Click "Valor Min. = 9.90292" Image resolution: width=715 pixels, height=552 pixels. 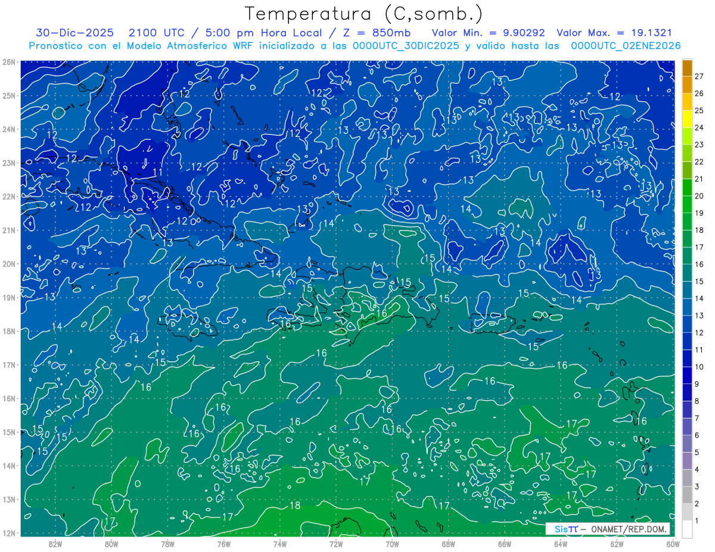(x=488, y=33)
